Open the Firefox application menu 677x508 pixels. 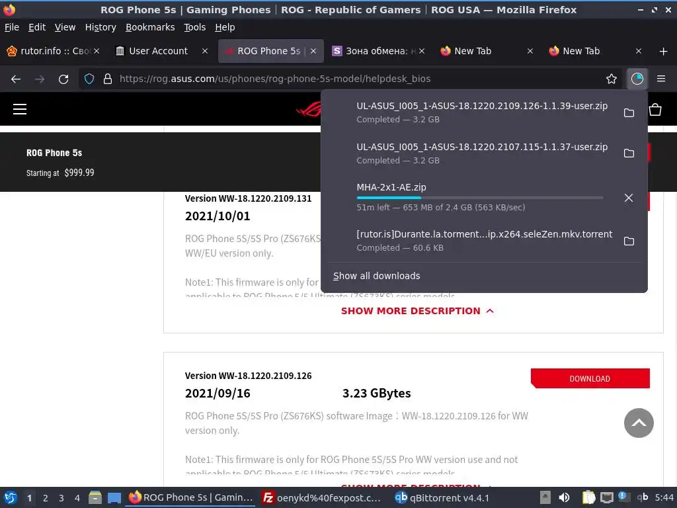[x=661, y=79]
